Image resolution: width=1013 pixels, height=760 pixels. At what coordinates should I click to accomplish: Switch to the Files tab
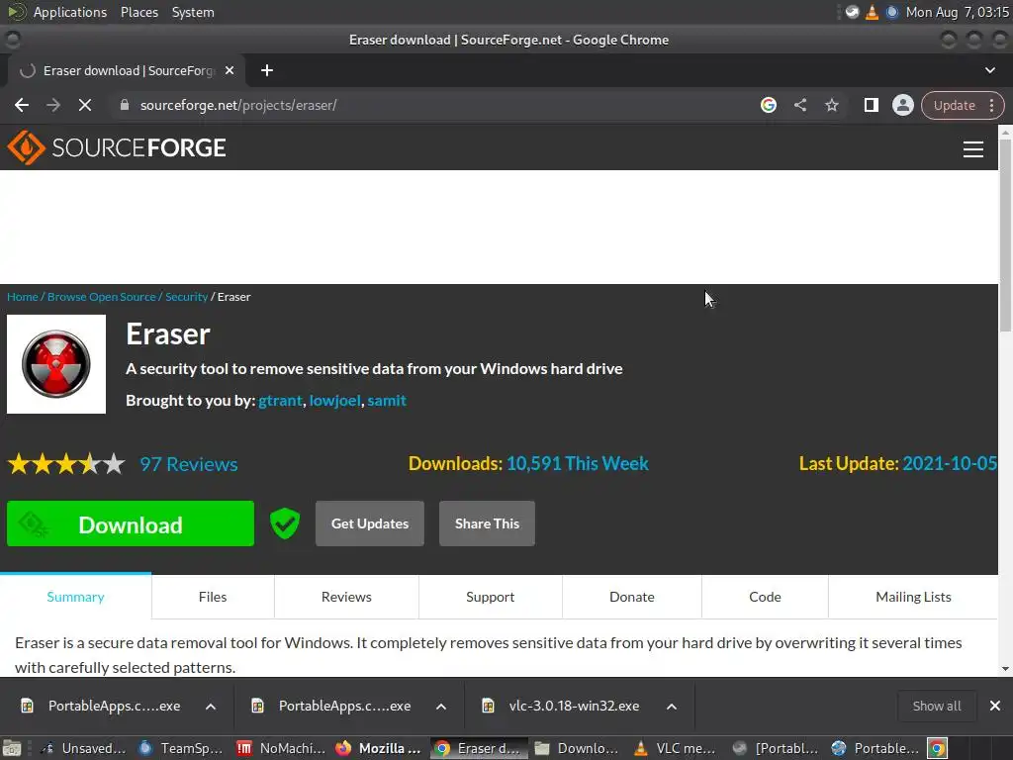(x=213, y=597)
